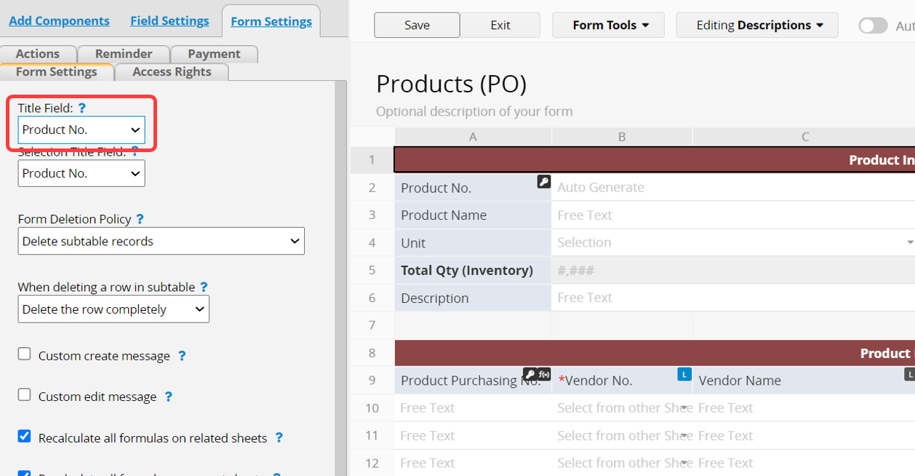The width and height of the screenshot is (915, 476).
Task: Click the Vendor No. column label
Action: (x=622, y=381)
